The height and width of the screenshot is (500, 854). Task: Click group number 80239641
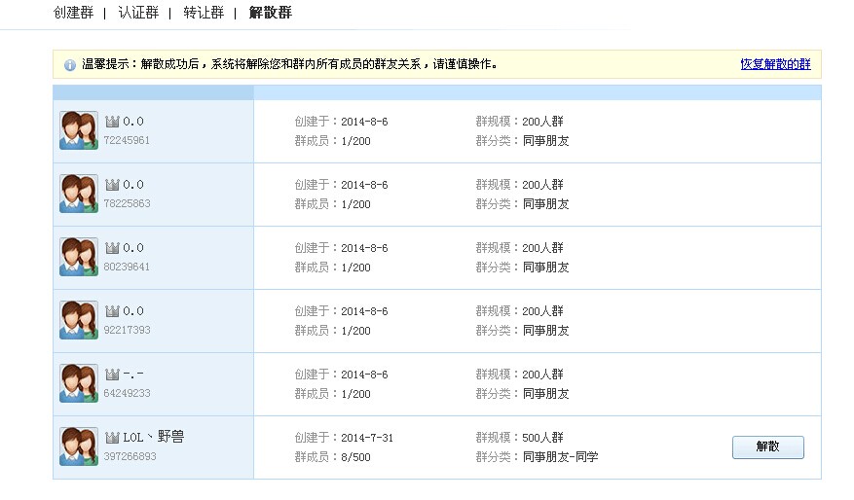[127, 267]
